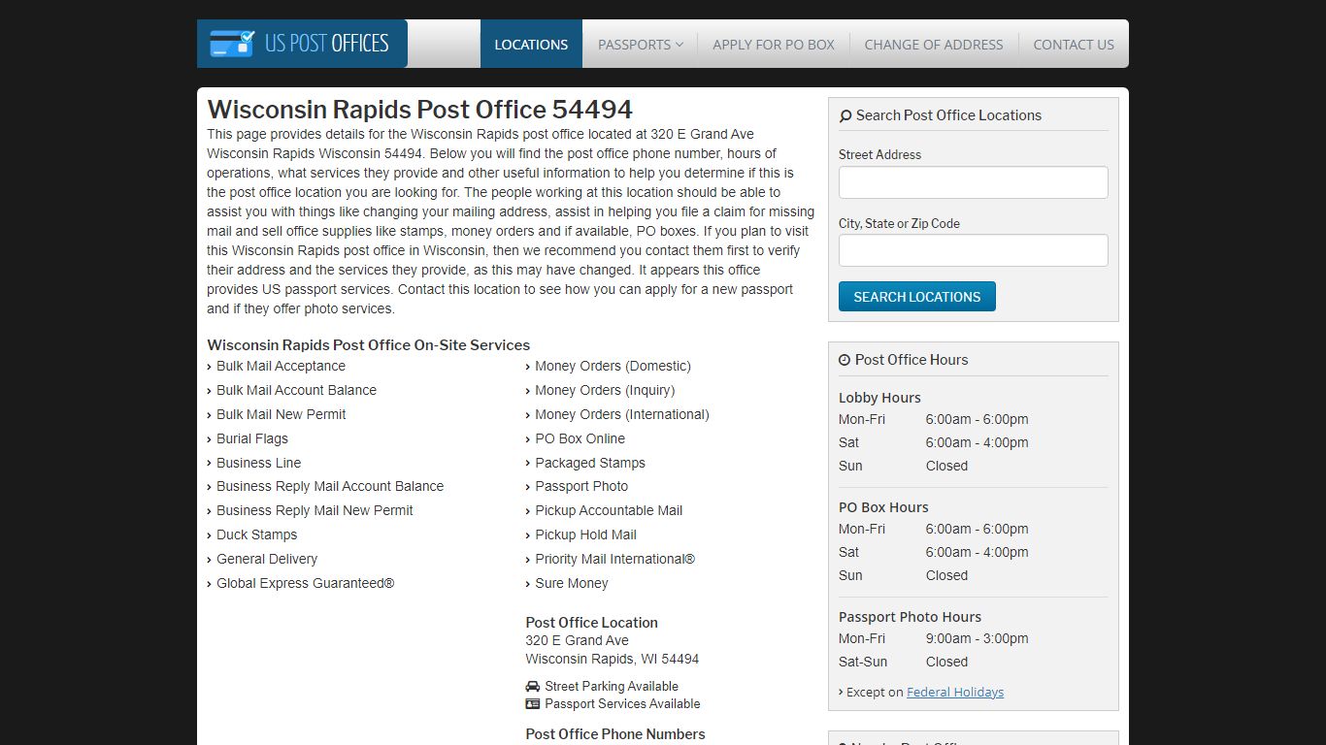Viewport: 1326px width, 745px height.
Task: Click the Wisconsin Rapids Post Office 54494 heading
Action: 420,110
